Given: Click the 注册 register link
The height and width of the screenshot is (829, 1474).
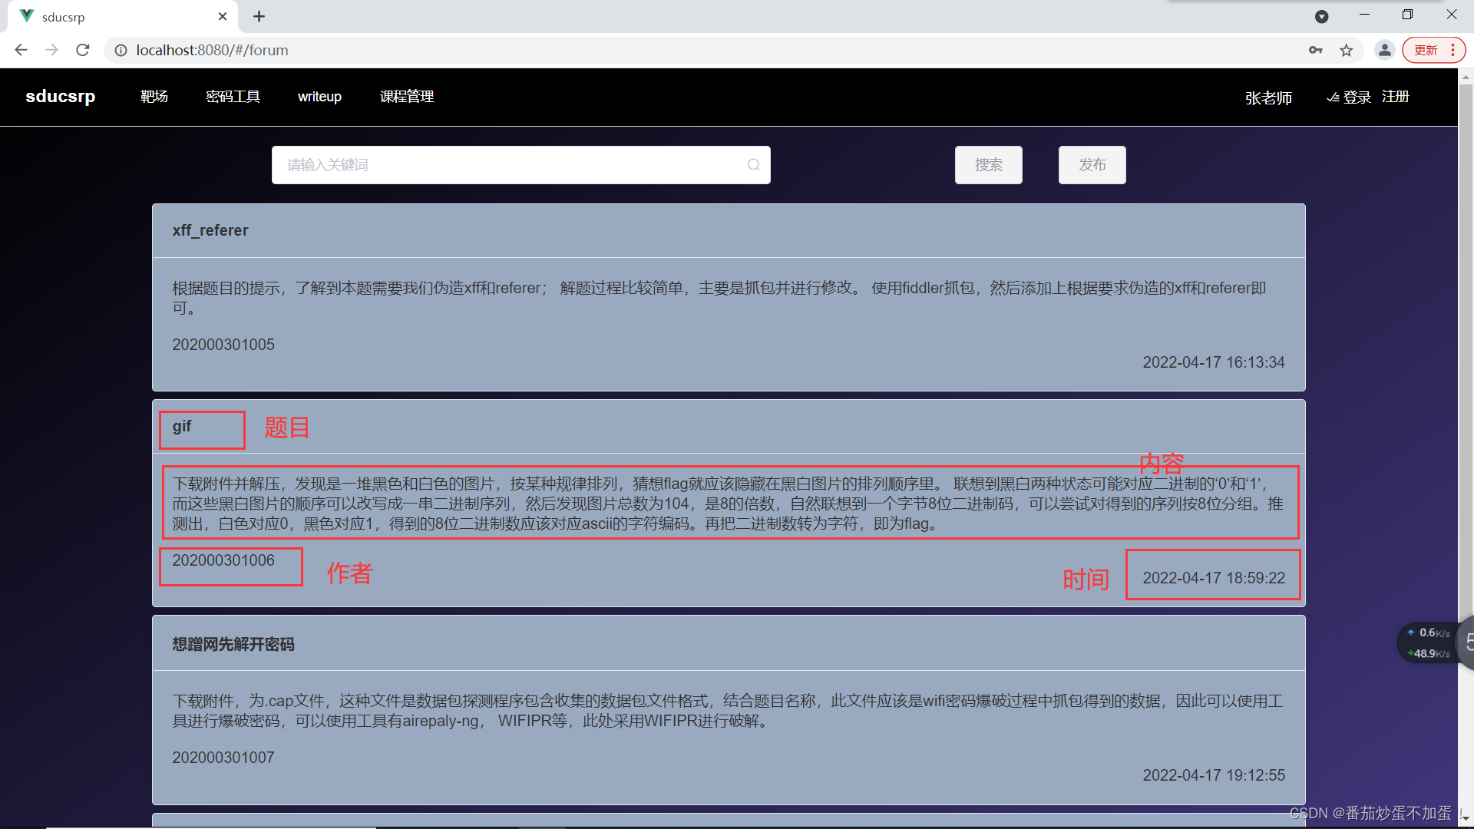Looking at the screenshot, I should [x=1396, y=97].
